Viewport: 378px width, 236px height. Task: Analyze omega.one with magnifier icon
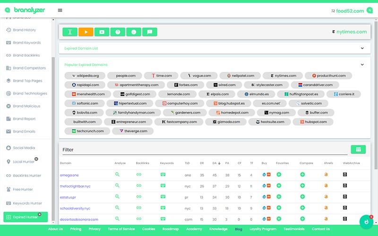point(117,174)
